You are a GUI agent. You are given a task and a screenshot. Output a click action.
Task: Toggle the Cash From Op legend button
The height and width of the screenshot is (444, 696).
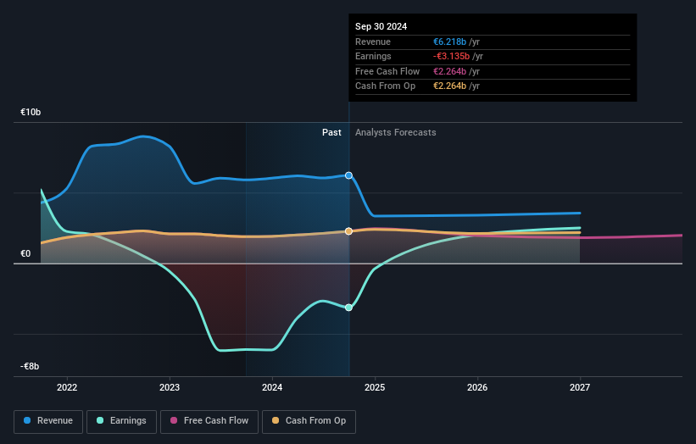coord(309,421)
